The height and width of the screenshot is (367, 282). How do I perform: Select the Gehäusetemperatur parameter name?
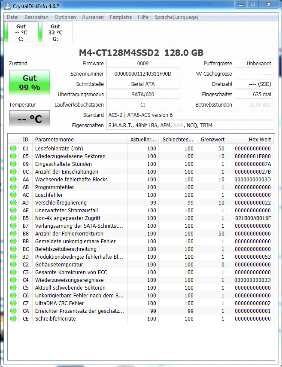pyautogui.click(x=59, y=264)
